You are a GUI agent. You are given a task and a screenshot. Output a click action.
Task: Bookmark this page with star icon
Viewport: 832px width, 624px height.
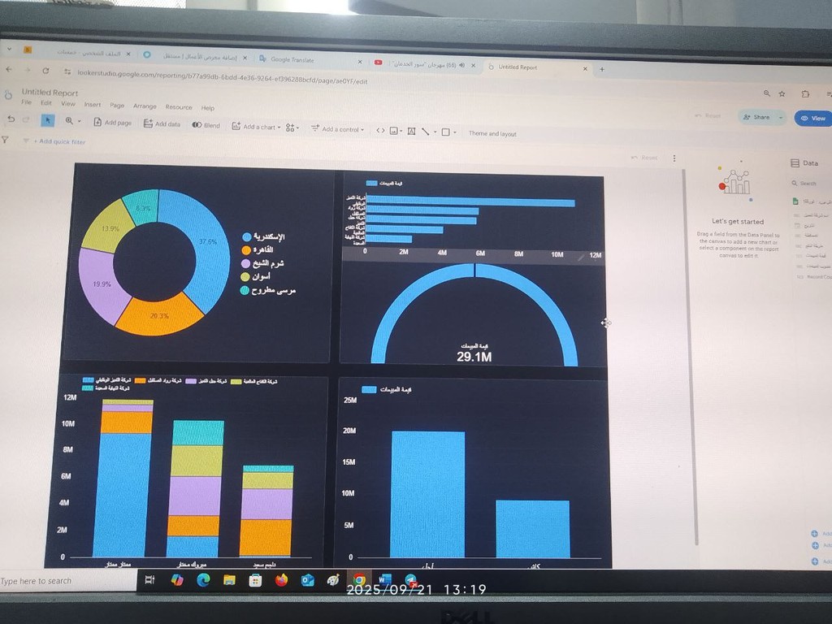[782, 94]
